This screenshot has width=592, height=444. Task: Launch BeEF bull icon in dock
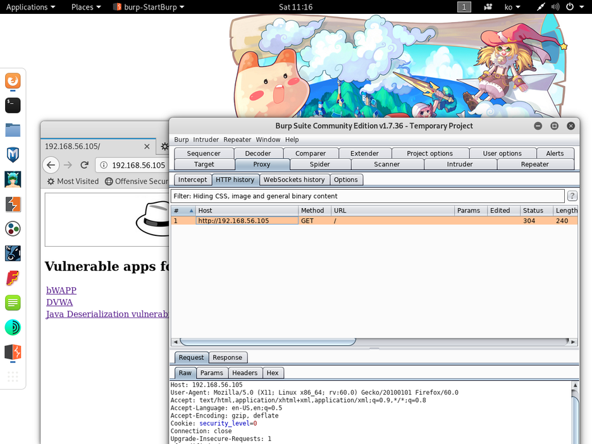click(13, 254)
